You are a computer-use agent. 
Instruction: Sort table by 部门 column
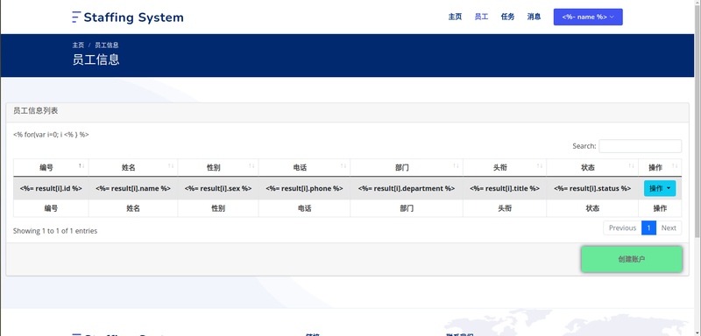tap(407, 168)
